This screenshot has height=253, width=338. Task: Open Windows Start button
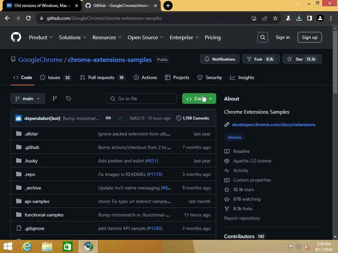point(8,246)
